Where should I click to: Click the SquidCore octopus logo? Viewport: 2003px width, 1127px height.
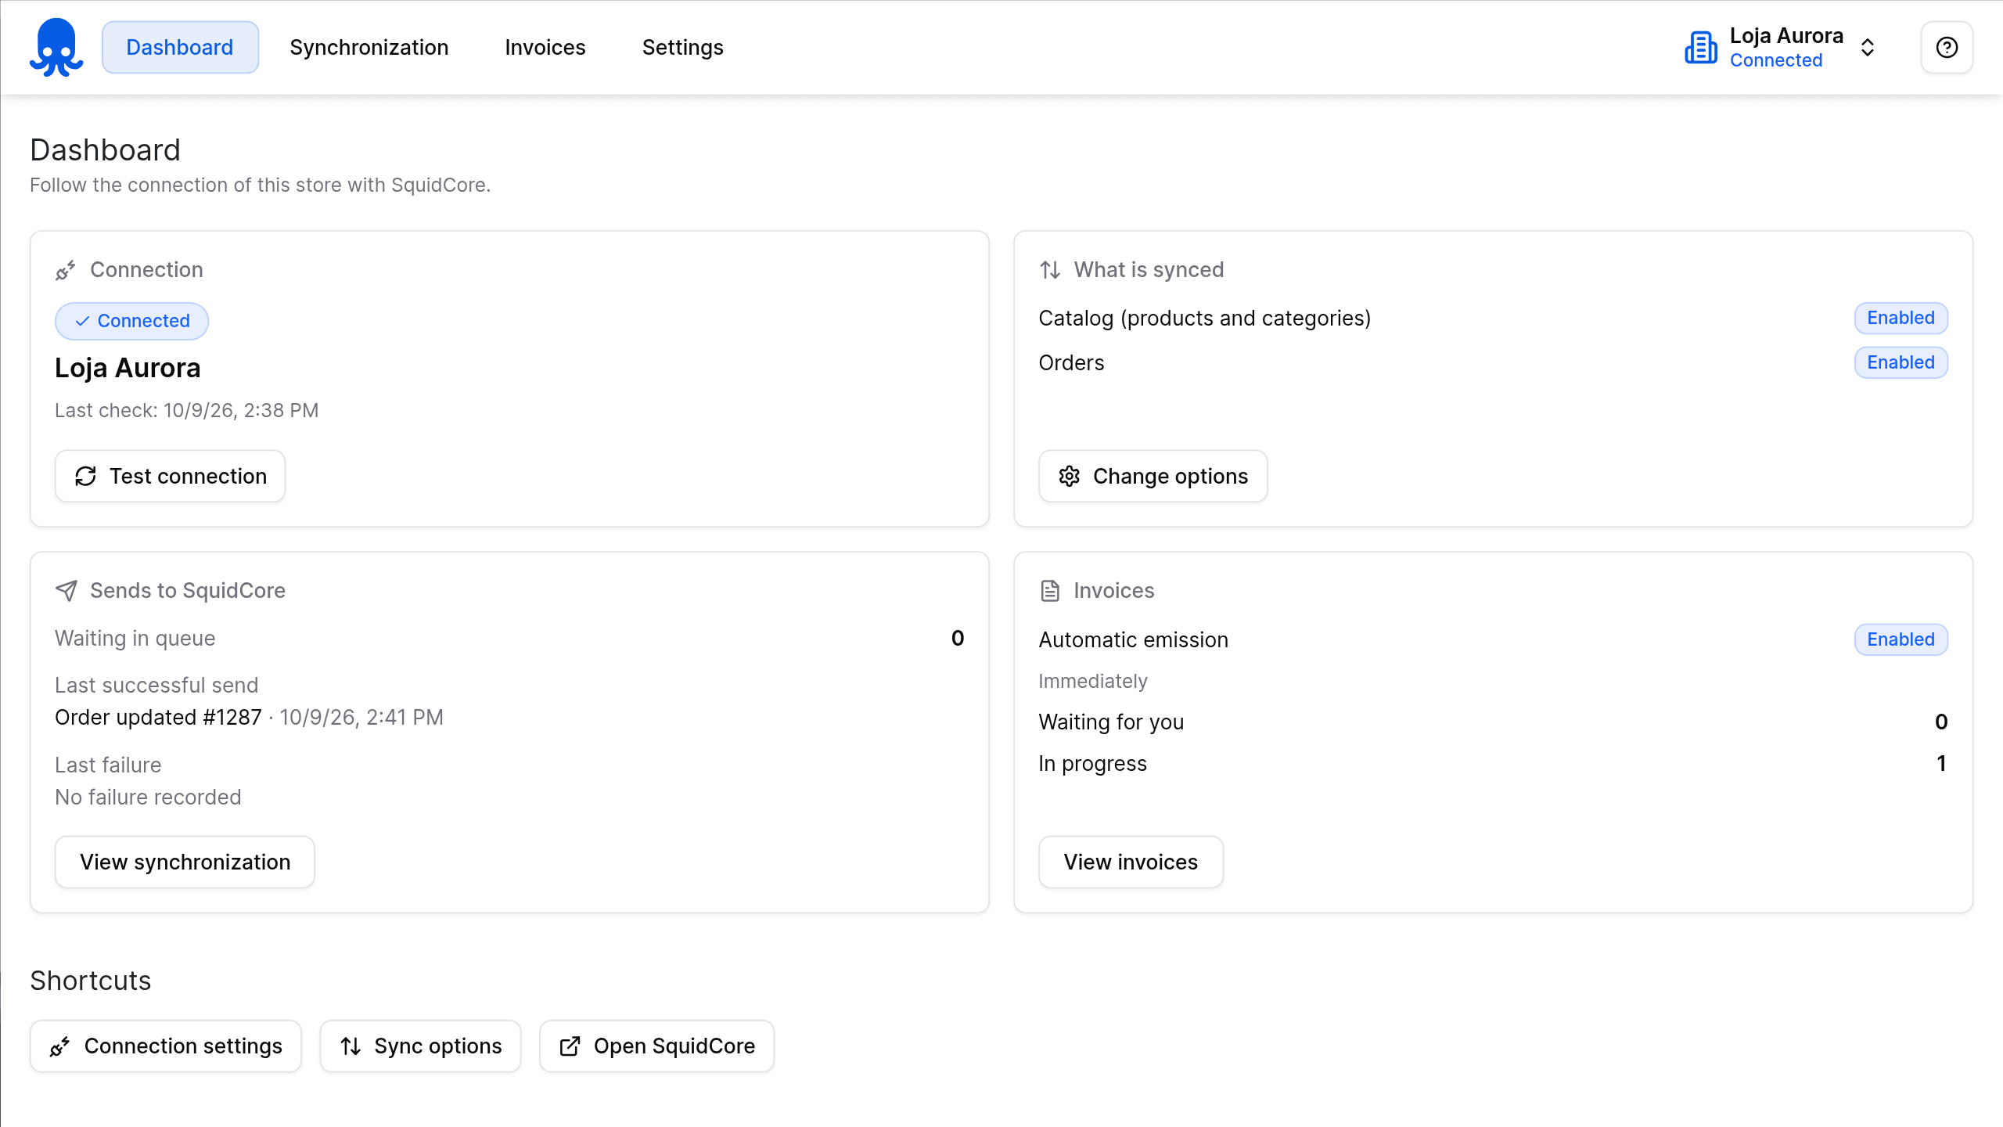coord(56,47)
